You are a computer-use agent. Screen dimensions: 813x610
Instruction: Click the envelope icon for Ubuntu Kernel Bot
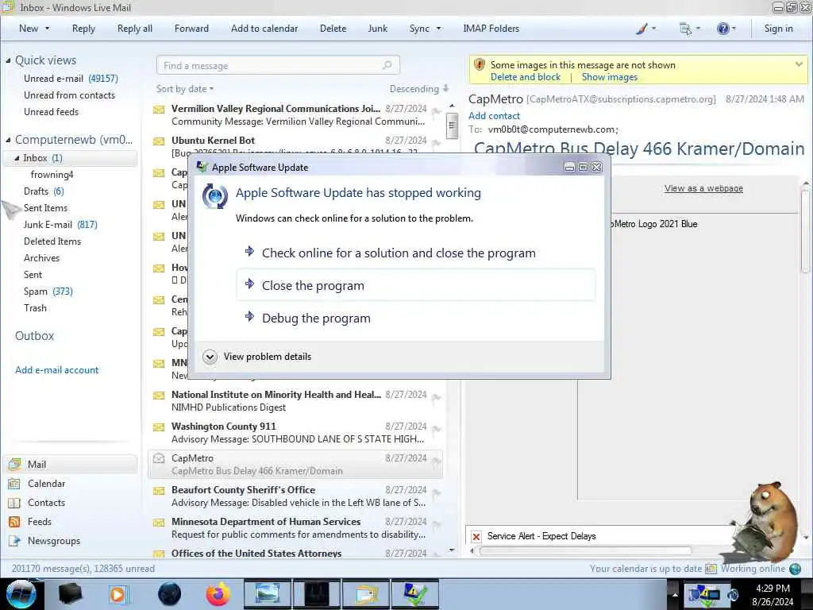[x=159, y=141]
